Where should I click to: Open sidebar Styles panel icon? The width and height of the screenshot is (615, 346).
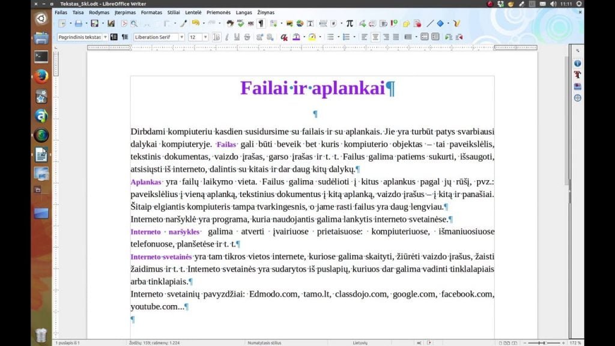[577, 74]
